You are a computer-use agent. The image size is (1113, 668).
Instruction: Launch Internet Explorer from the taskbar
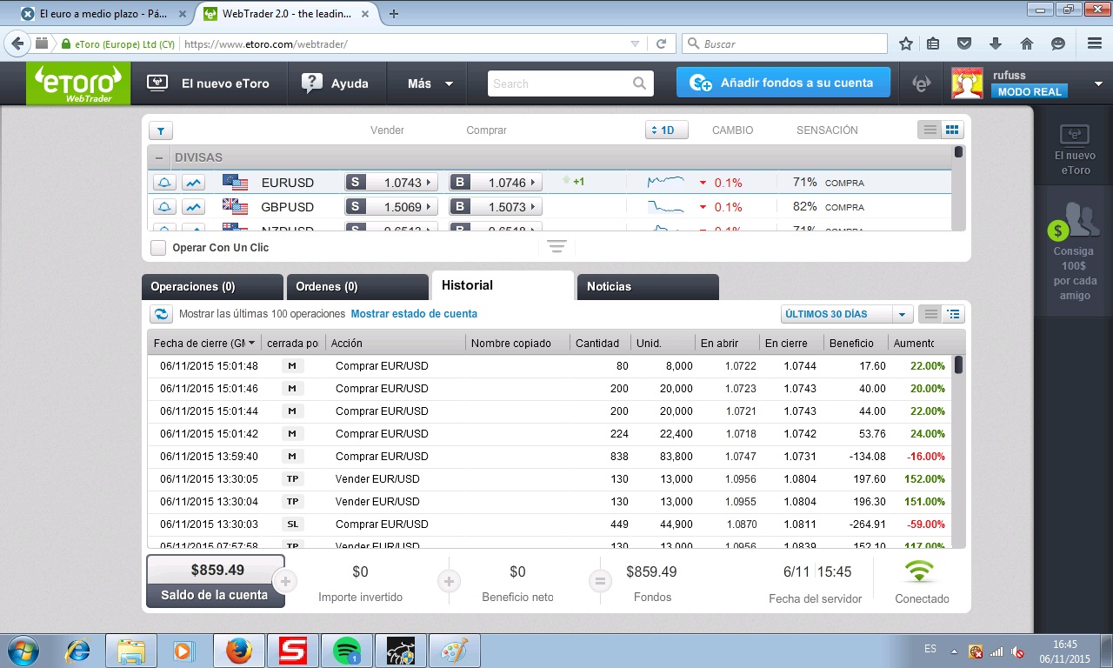[78, 651]
